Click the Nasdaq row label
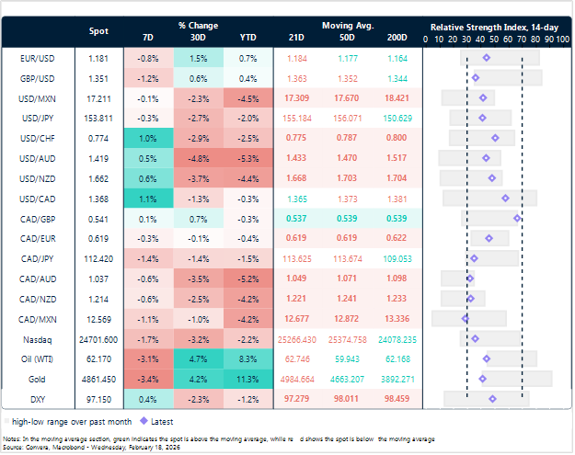 click(34, 338)
